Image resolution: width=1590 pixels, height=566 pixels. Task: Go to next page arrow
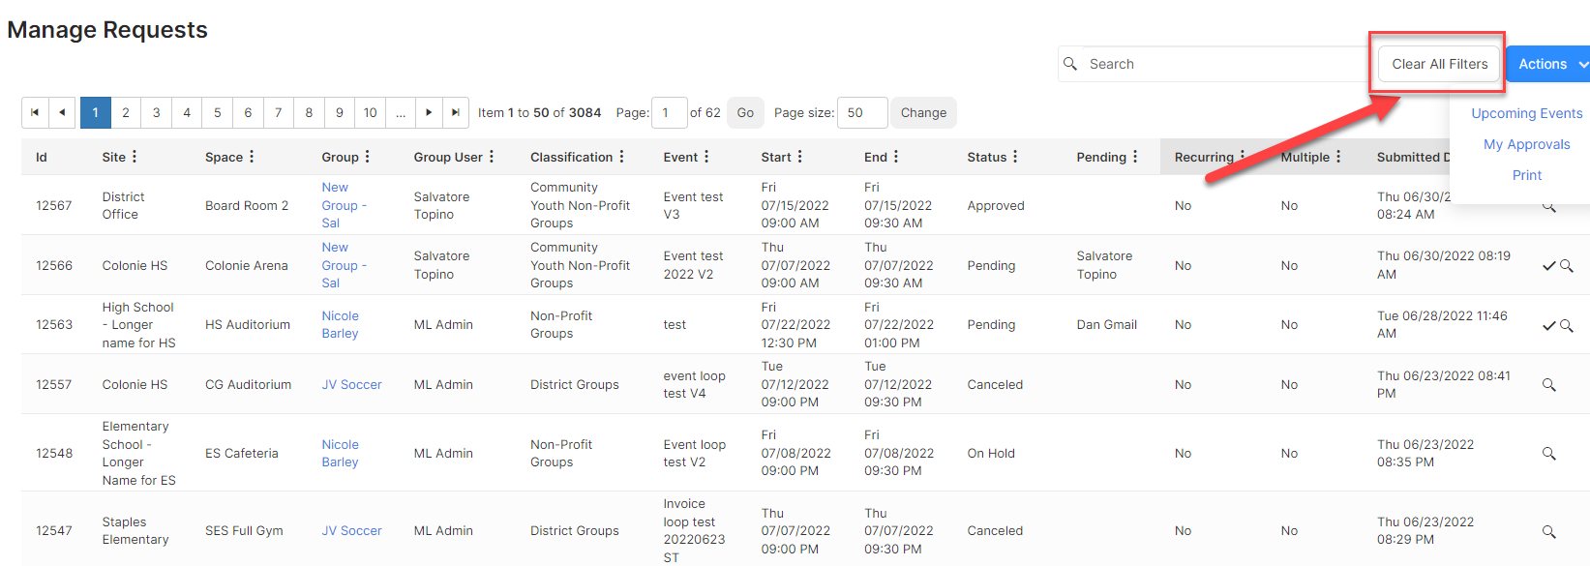[429, 112]
